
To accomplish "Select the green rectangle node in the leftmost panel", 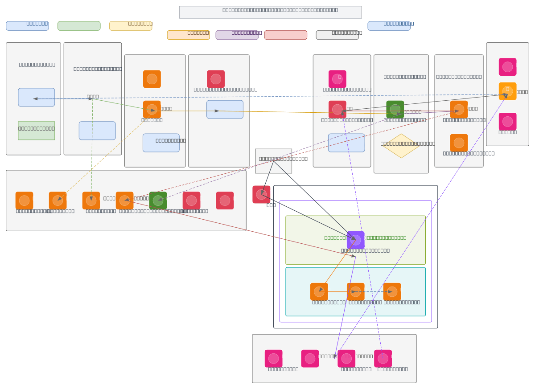I will 37,131.
